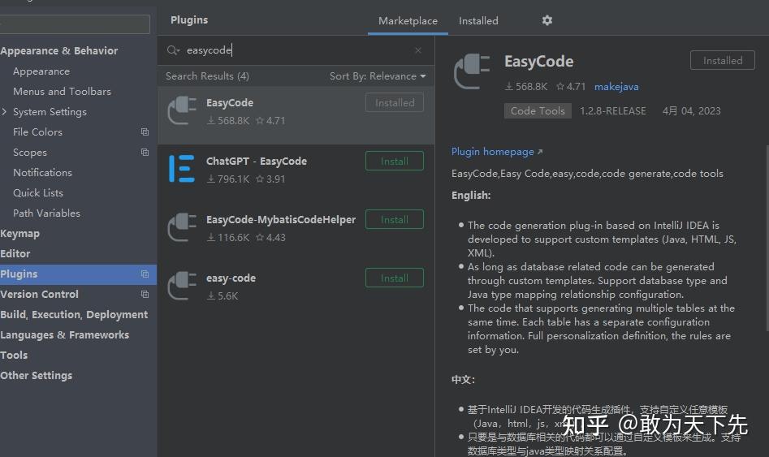
Task: Select the easy-code result title
Action: tap(231, 278)
